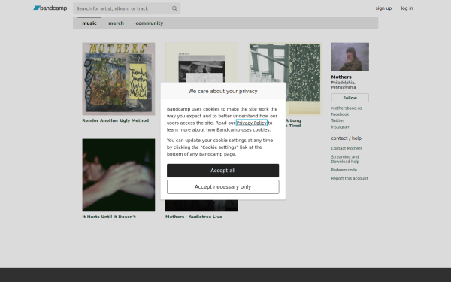
Task: Open the Privacy Policy link
Action: click(x=251, y=123)
